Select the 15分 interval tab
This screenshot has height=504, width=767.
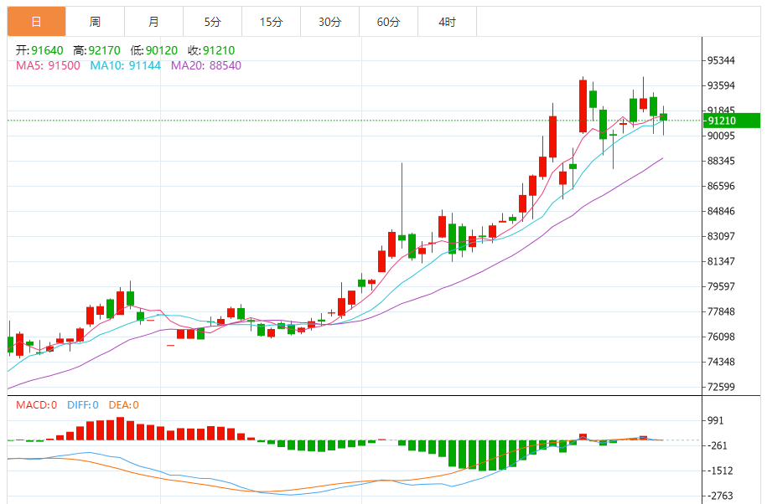pos(271,22)
